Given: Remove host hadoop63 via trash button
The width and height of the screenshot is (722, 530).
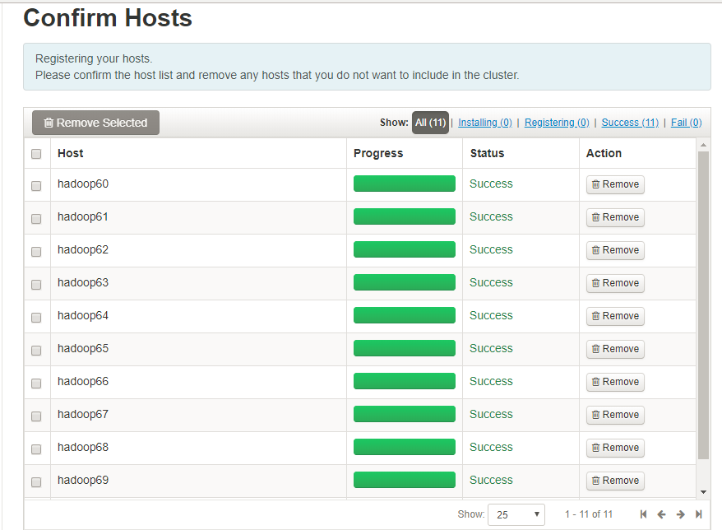Looking at the screenshot, I should pos(615,283).
